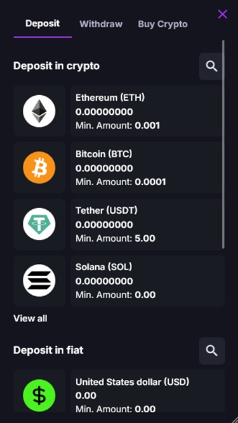Choose Tether (USDT) deposit option

[119, 224]
